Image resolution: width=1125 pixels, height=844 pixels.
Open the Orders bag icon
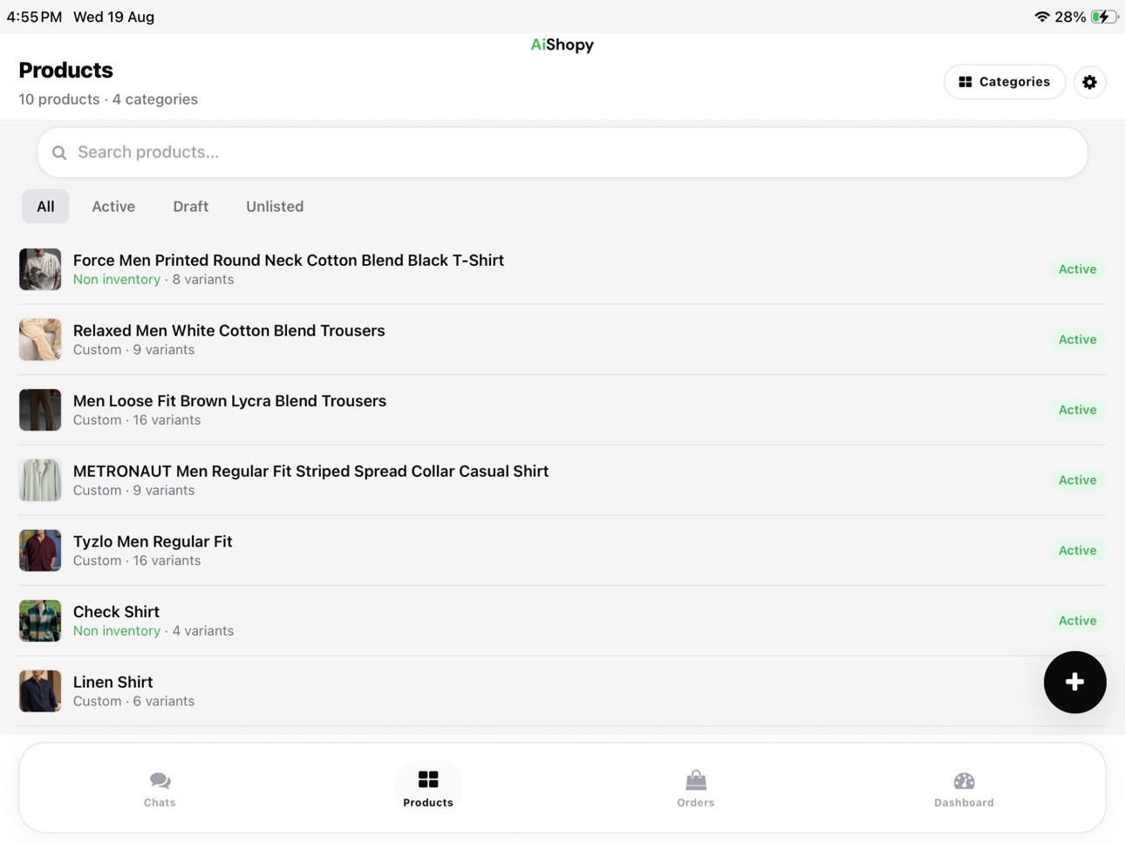tap(696, 779)
